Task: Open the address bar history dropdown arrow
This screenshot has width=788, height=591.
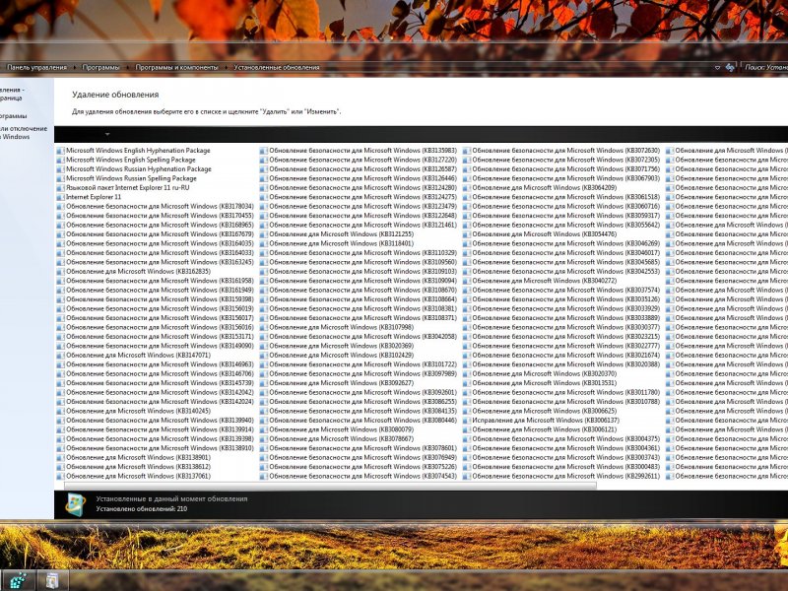Action: coord(717,67)
